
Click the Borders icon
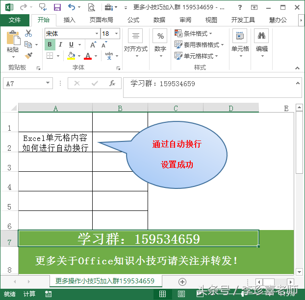tap(50, 56)
